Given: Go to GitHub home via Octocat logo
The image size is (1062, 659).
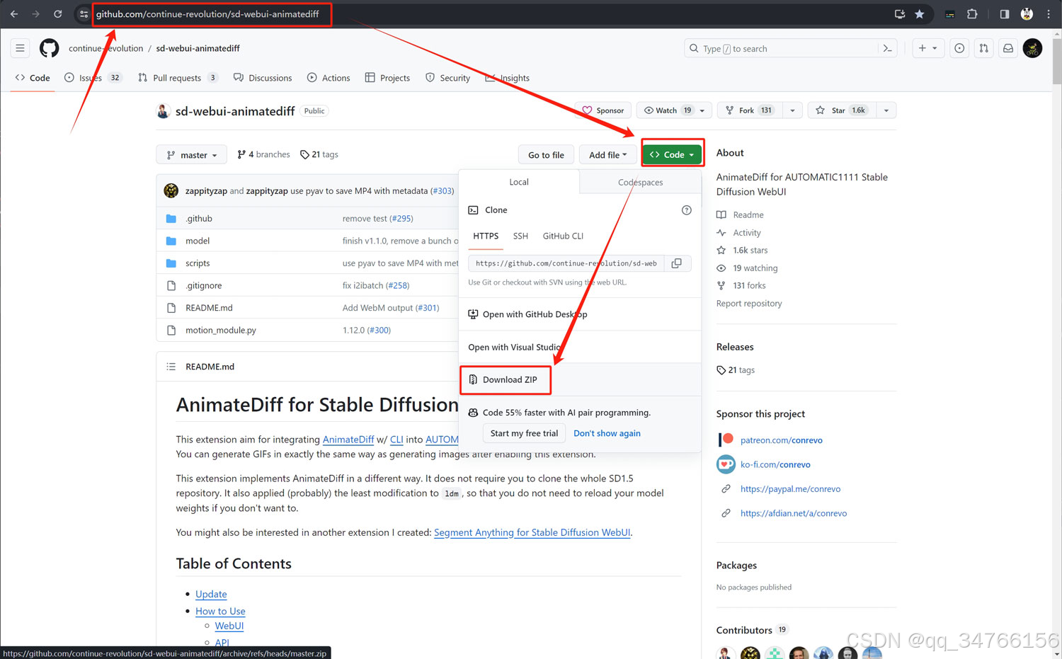Looking at the screenshot, I should [50, 48].
